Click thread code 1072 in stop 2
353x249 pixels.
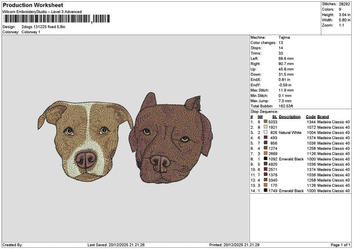311,127
